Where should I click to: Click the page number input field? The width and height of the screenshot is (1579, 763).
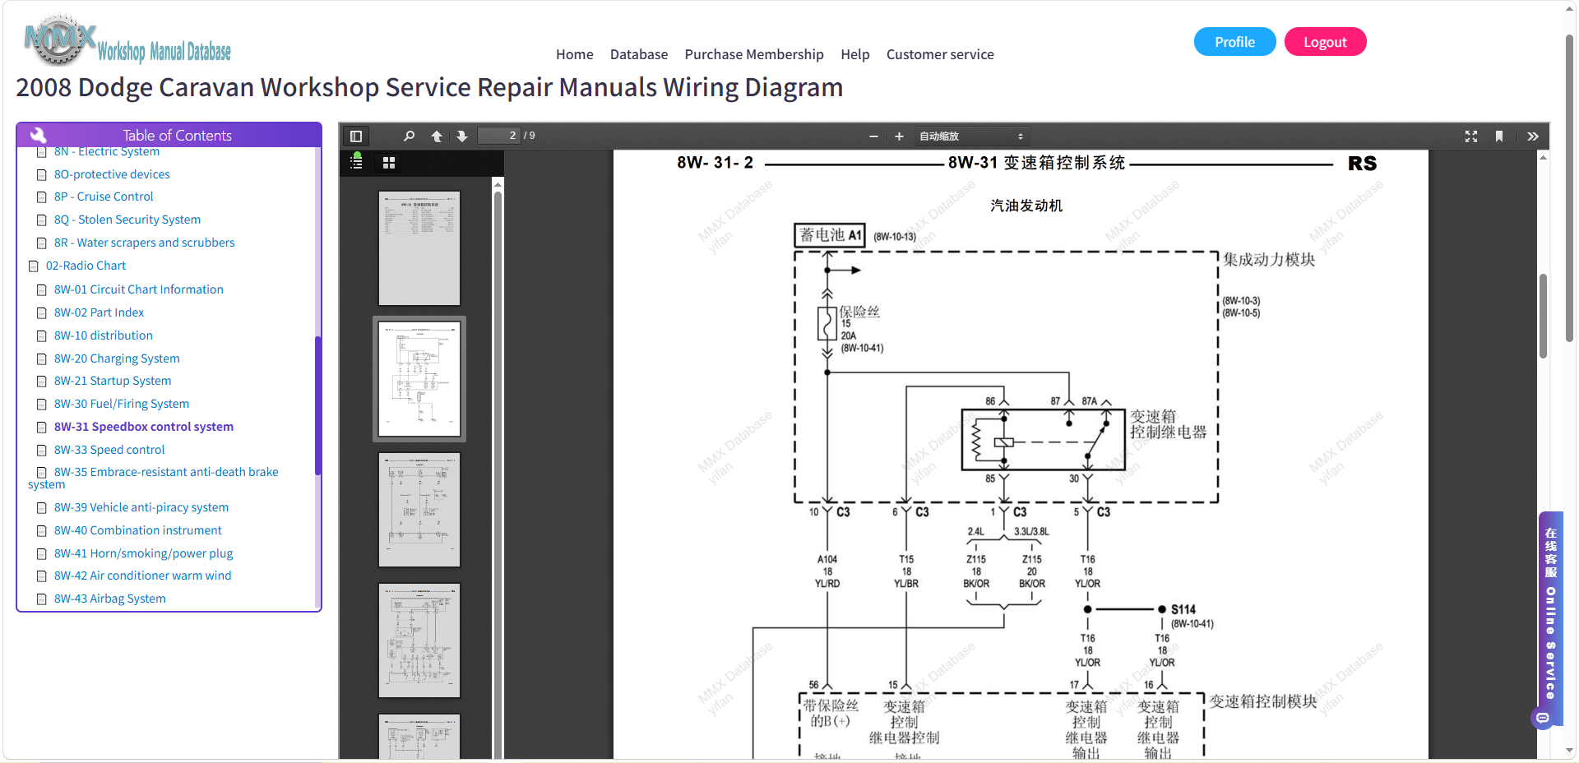[x=499, y=136]
